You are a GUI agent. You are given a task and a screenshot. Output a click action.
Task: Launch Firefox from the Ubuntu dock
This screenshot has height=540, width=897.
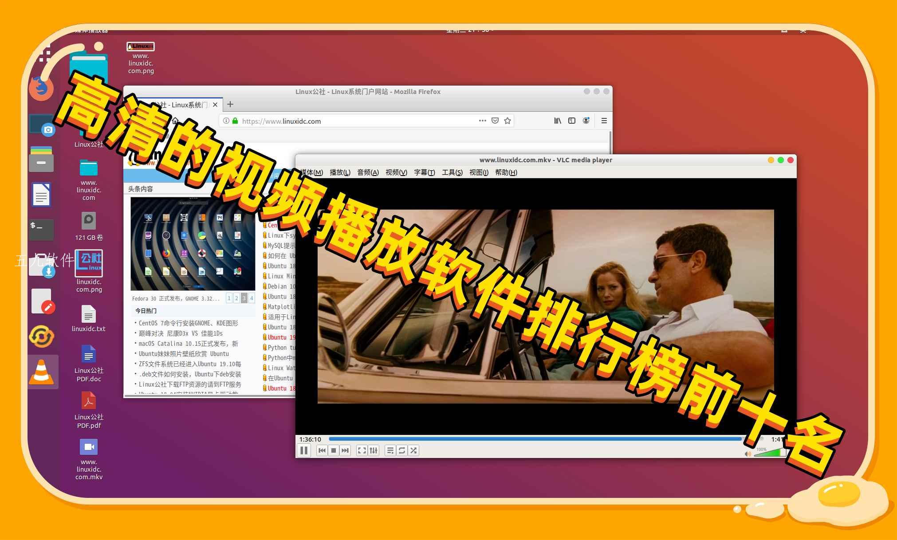[41, 88]
